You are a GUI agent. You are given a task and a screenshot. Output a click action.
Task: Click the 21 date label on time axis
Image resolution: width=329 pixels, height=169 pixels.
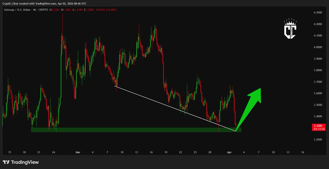pos(39,152)
